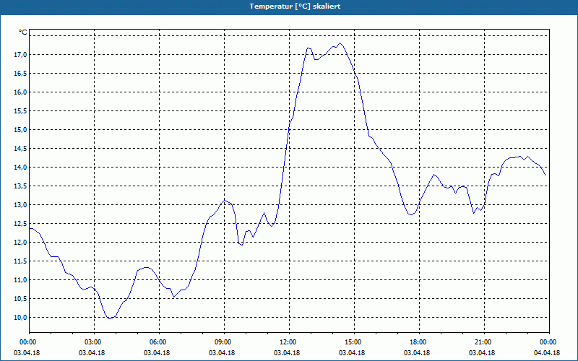Click the temperature curve's highest peak above 17,0
578x361 pixels.
point(340,43)
